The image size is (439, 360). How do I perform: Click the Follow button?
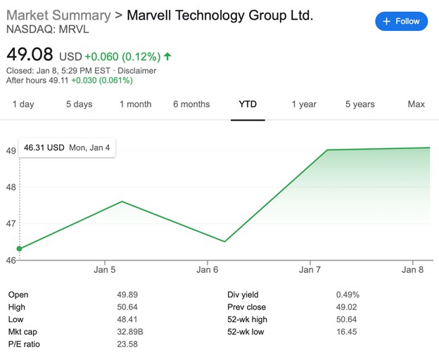click(x=401, y=21)
